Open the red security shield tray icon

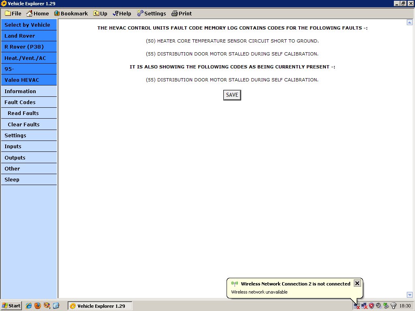371,306
